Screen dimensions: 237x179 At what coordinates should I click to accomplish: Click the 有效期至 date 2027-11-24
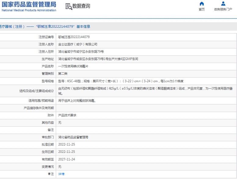pyautogui.click(x=66, y=159)
